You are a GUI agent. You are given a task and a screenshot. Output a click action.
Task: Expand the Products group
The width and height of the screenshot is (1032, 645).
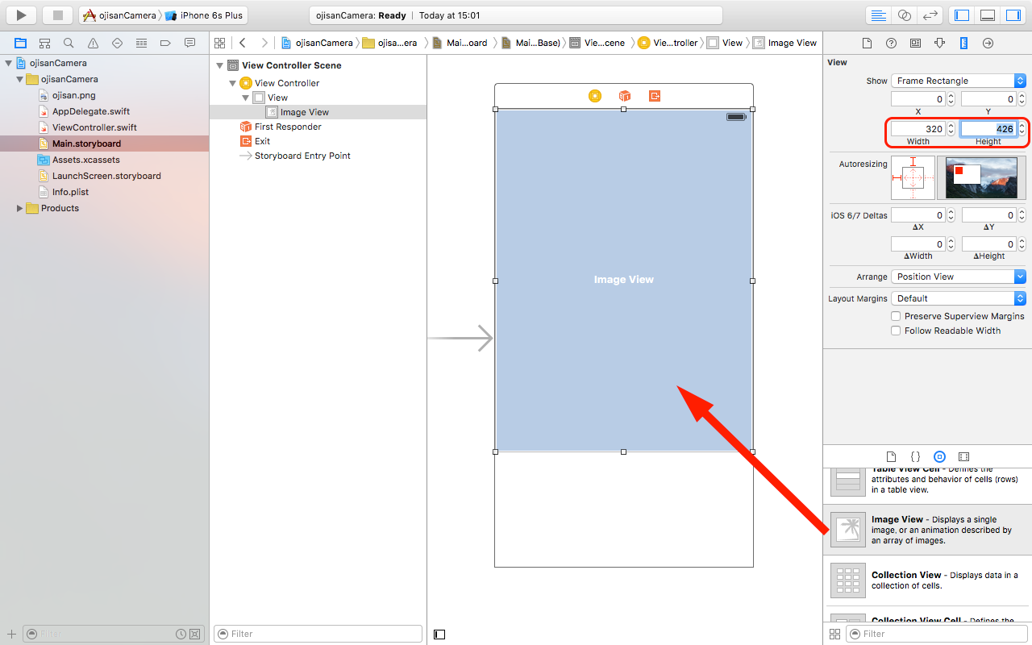[x=19, y=208]
